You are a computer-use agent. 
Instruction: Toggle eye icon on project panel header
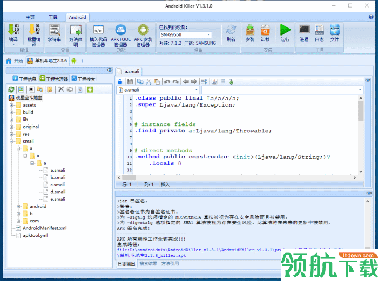[x=110, y=70]
